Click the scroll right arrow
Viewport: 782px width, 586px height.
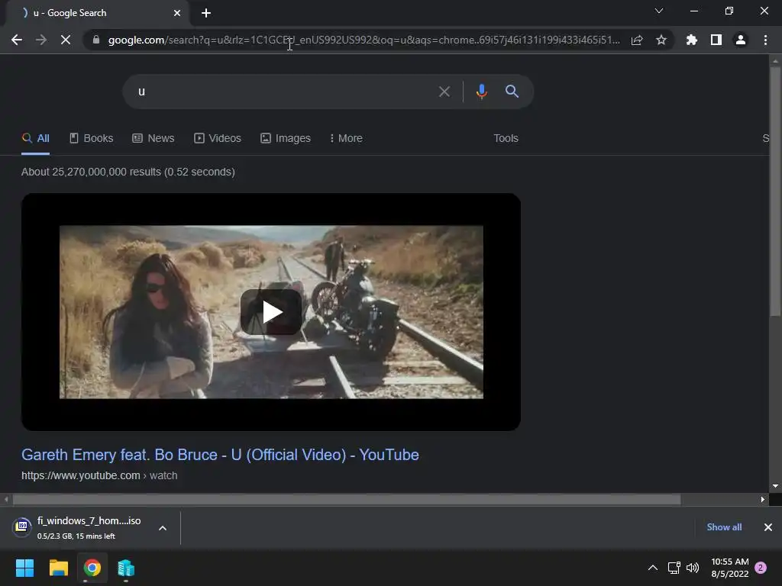click(763, 499)
